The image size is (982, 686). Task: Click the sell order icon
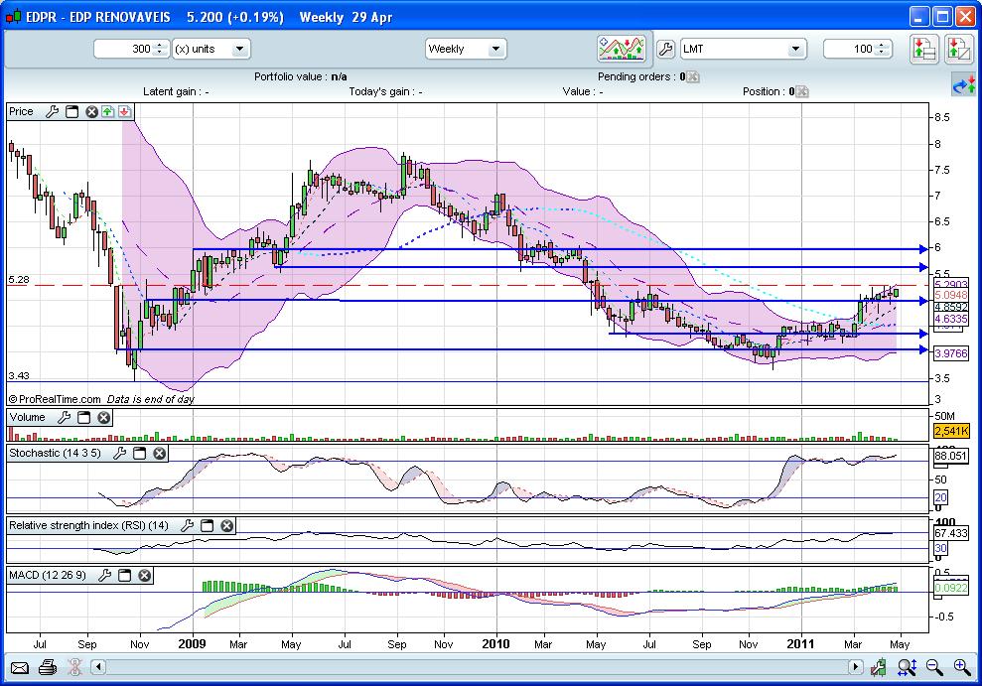(x=959, y=49)
